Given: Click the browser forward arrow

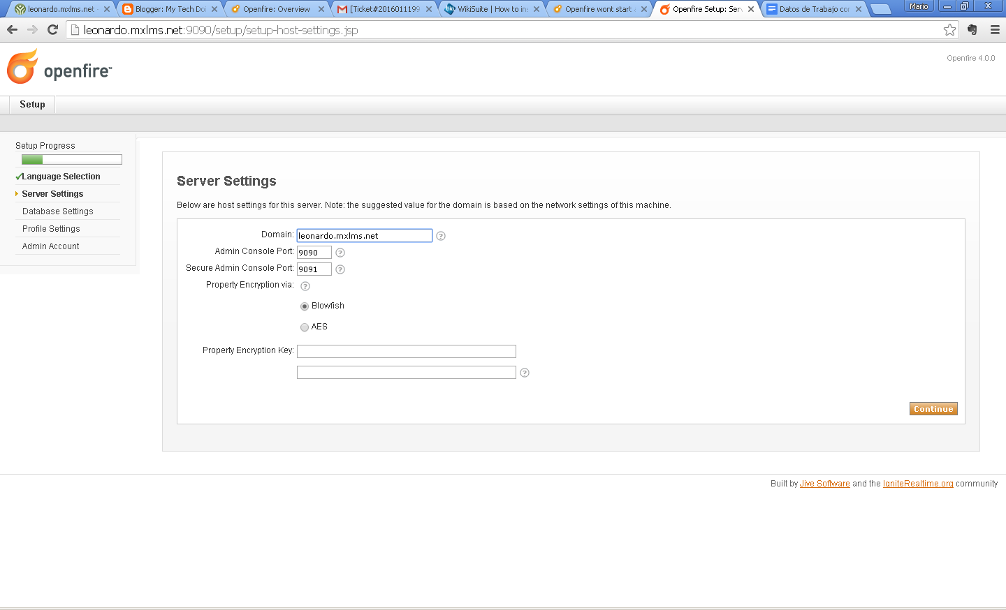Looking at the screenshot, I should click(x=32, y=29).
